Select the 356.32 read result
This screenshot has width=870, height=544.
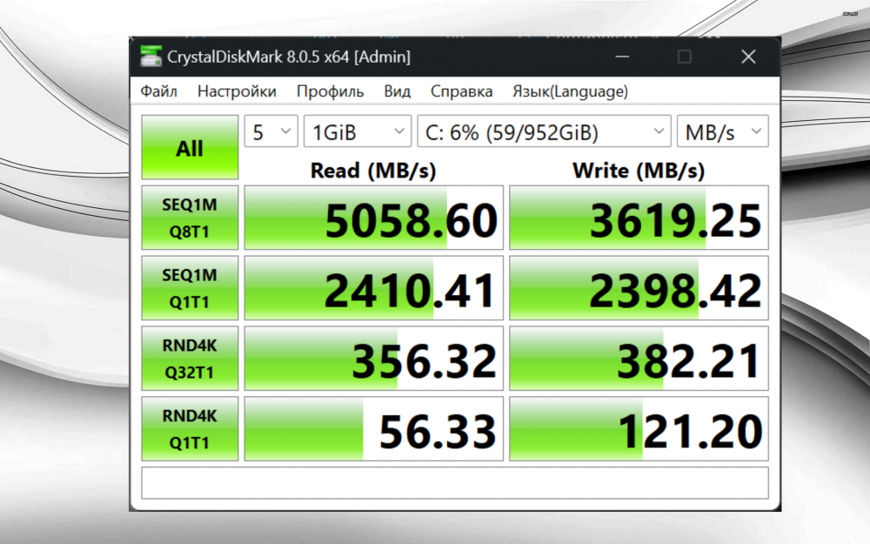(374, 359)
